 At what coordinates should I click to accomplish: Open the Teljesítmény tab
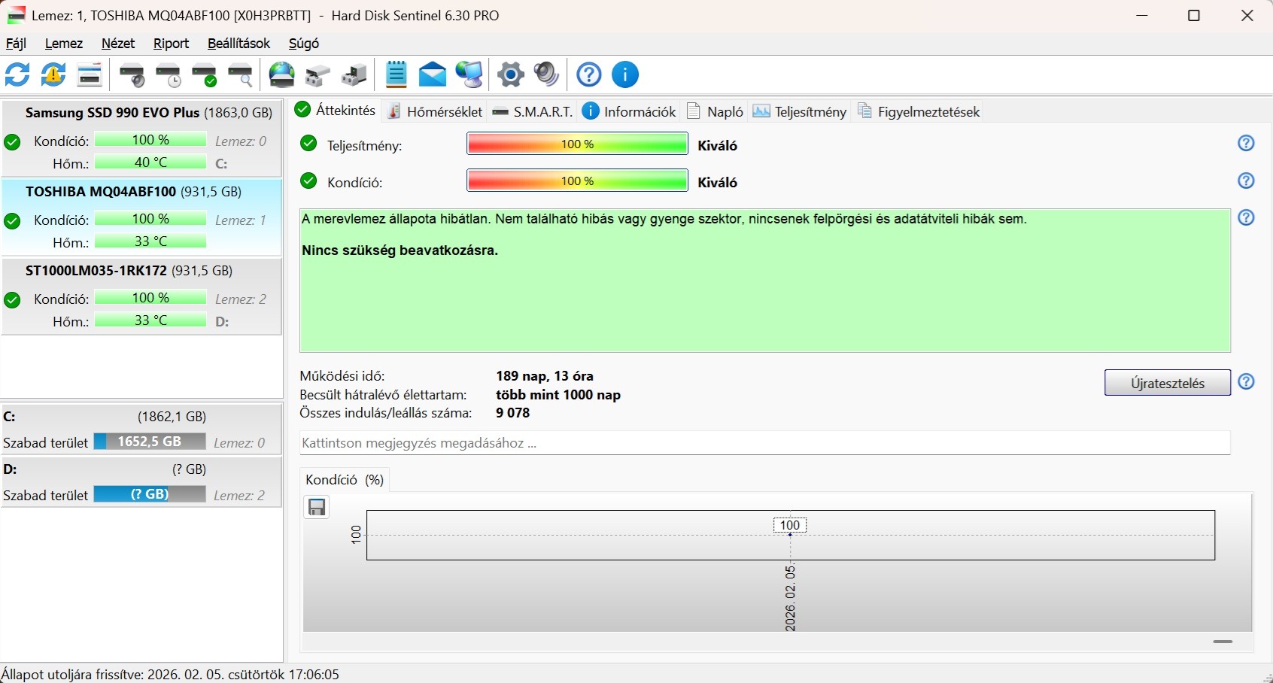point(800,111)
